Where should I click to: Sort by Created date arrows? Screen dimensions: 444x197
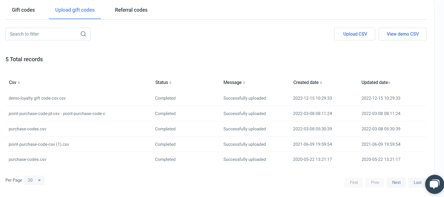321,83
